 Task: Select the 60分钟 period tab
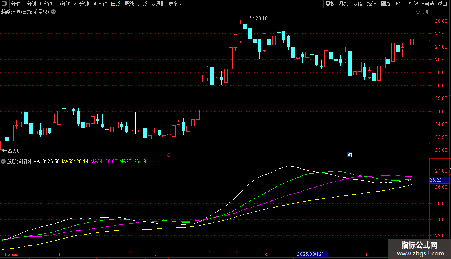pos(100,4)
